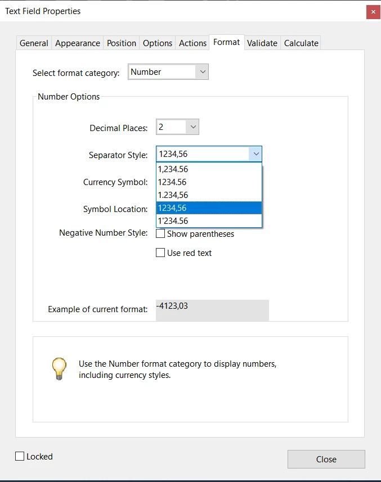The height and width of the screenshot is (482, 381).
Task: Click the Text Field Properties title
Action: pos(43,11)
